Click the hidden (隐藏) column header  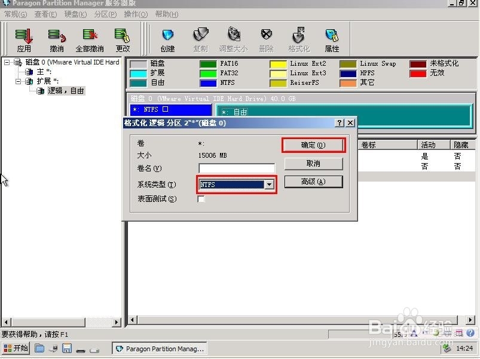463,145
